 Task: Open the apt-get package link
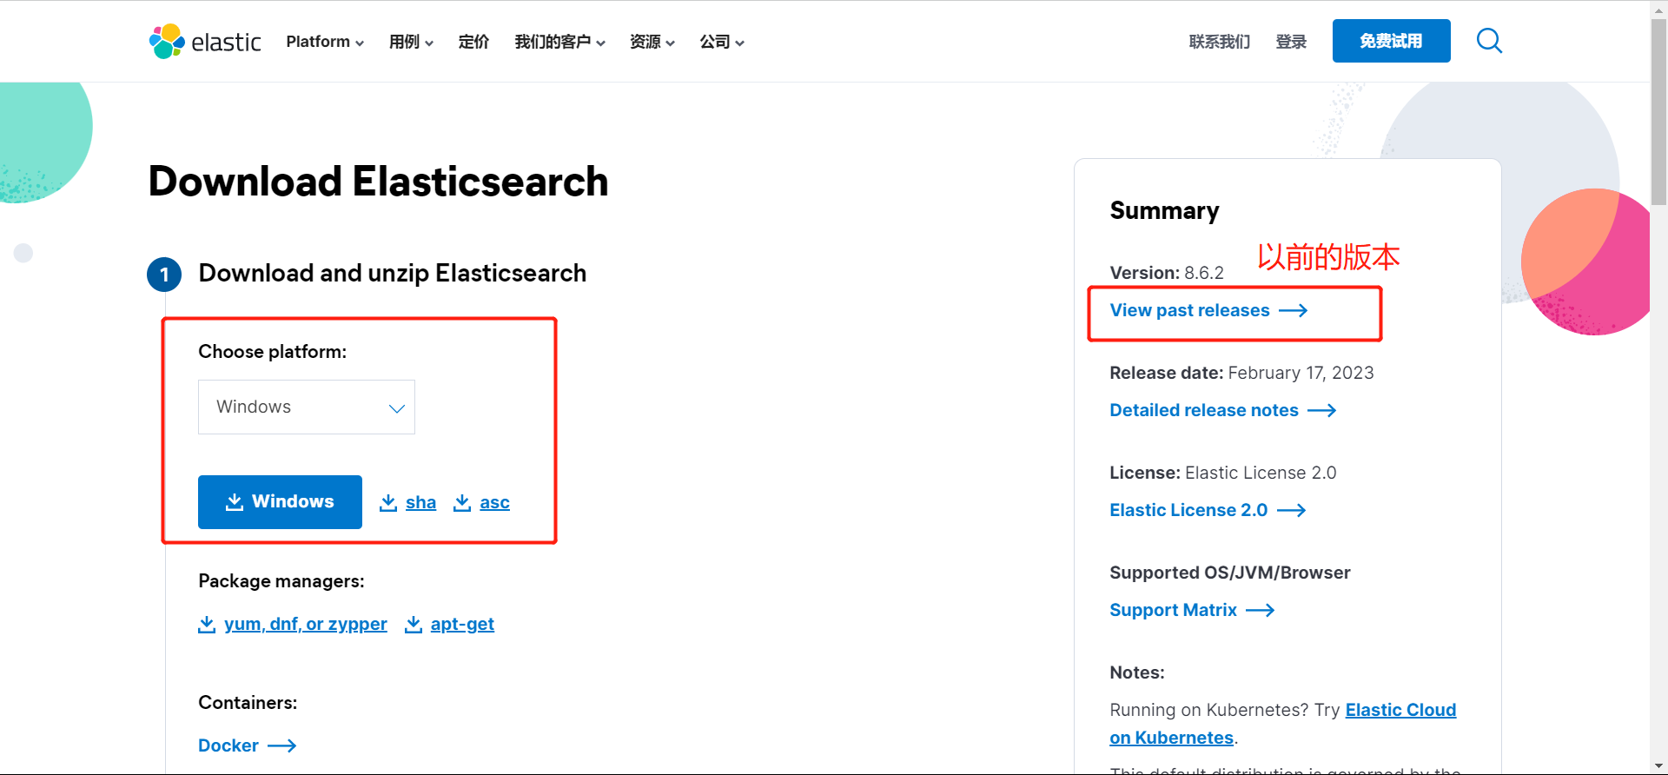coord(450,624)
